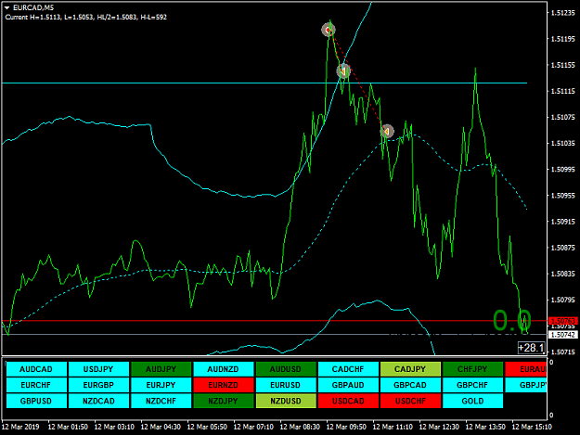Click the 12 Mar 05:50 time label

[x=207, y=427]
